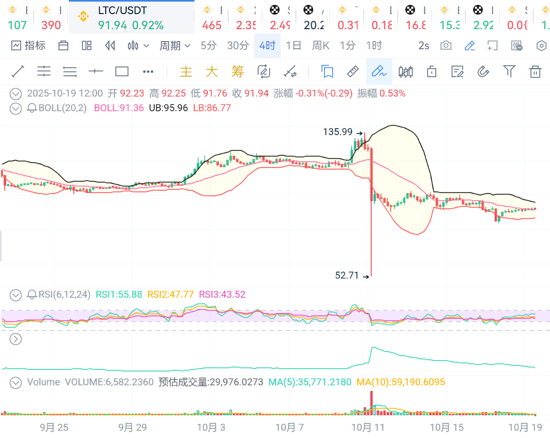Switch to the 5分 timeframe

(x=209, y=45)
